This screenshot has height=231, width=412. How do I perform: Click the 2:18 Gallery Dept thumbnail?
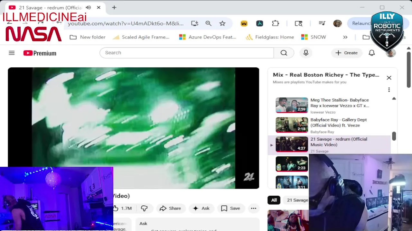point(292,125)
